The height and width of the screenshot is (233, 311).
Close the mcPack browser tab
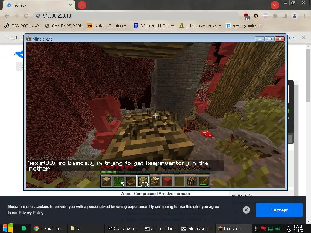(70, 5)
